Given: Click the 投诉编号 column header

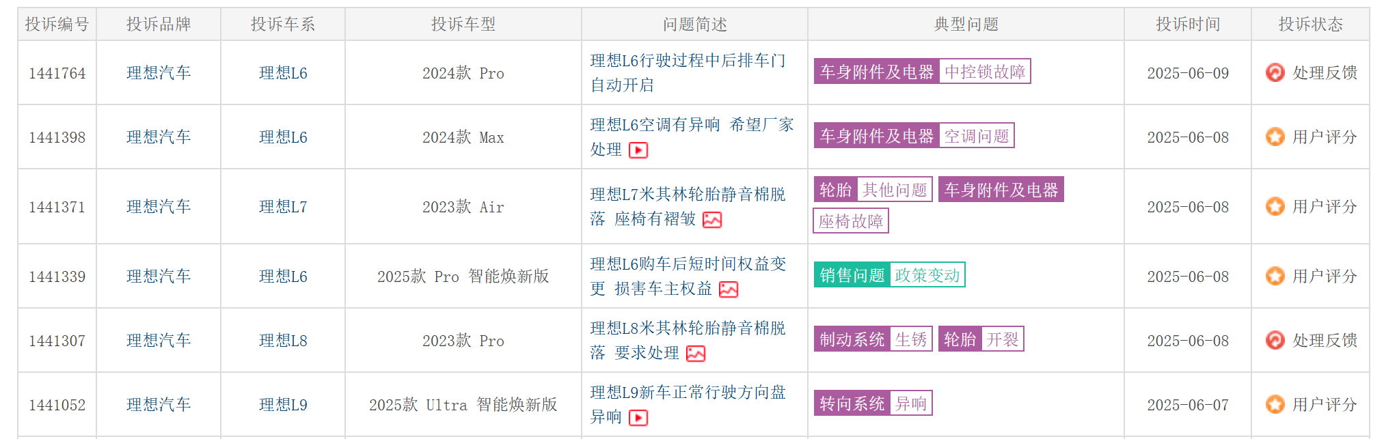Looking at the screenshot, I should tap(57, 24).
